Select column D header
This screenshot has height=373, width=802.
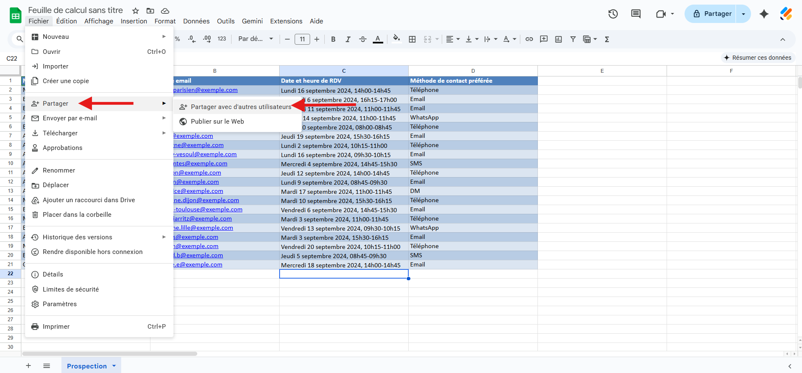473,71
